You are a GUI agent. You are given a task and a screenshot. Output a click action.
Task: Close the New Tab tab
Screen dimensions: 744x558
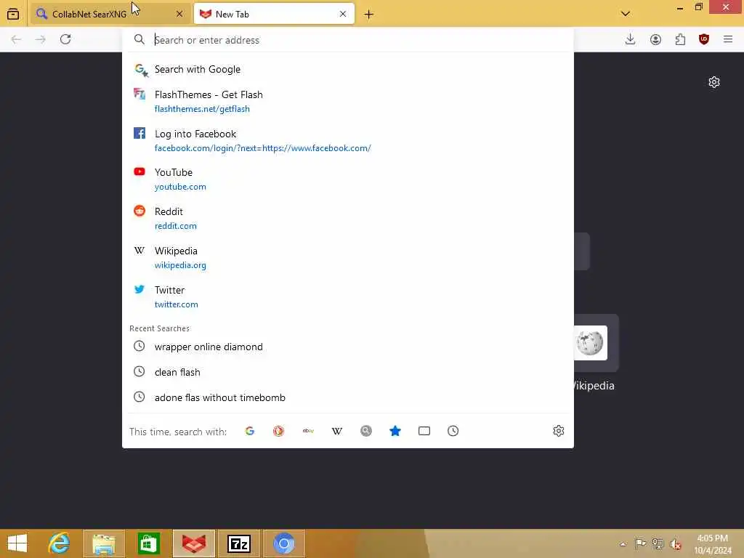[343, 14]
